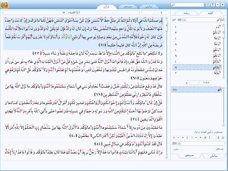Open virtual keyboard icon beside the word field

[180, 20]
